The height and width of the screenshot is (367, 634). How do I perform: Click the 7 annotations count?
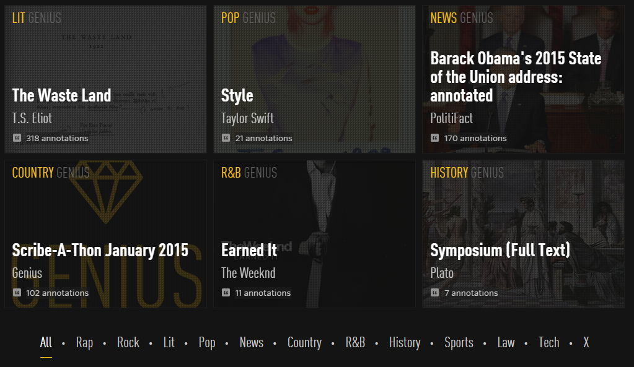click(471, 293)
